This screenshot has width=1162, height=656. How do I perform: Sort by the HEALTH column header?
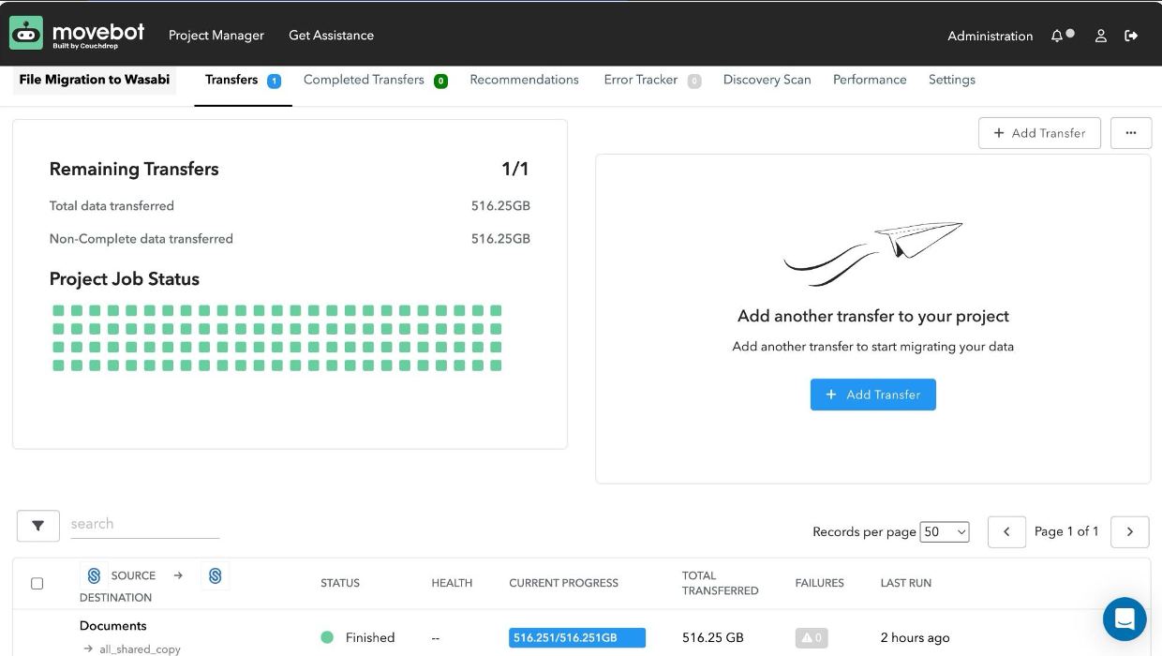pyautogui.click(x=452, y=583)
